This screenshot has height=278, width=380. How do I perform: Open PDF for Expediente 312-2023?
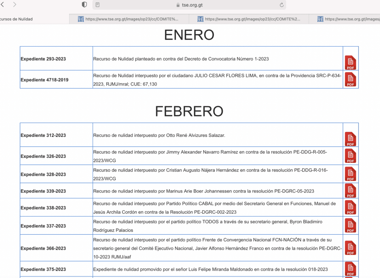pyautogui.click(x=350, y=139)
